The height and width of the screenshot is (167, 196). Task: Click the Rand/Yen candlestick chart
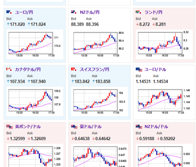coord(164,44)
